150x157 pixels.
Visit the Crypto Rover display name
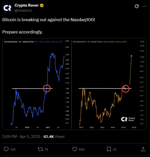(27, 5)
